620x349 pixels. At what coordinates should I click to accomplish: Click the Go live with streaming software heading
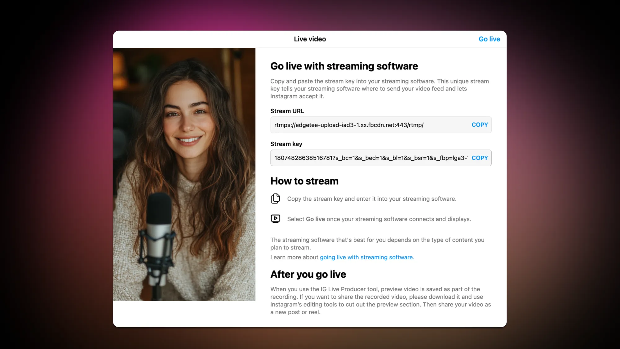[344, 66]
